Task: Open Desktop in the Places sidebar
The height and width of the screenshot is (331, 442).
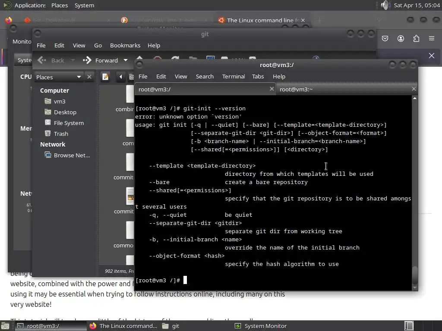Action: [x=60, y=112]
